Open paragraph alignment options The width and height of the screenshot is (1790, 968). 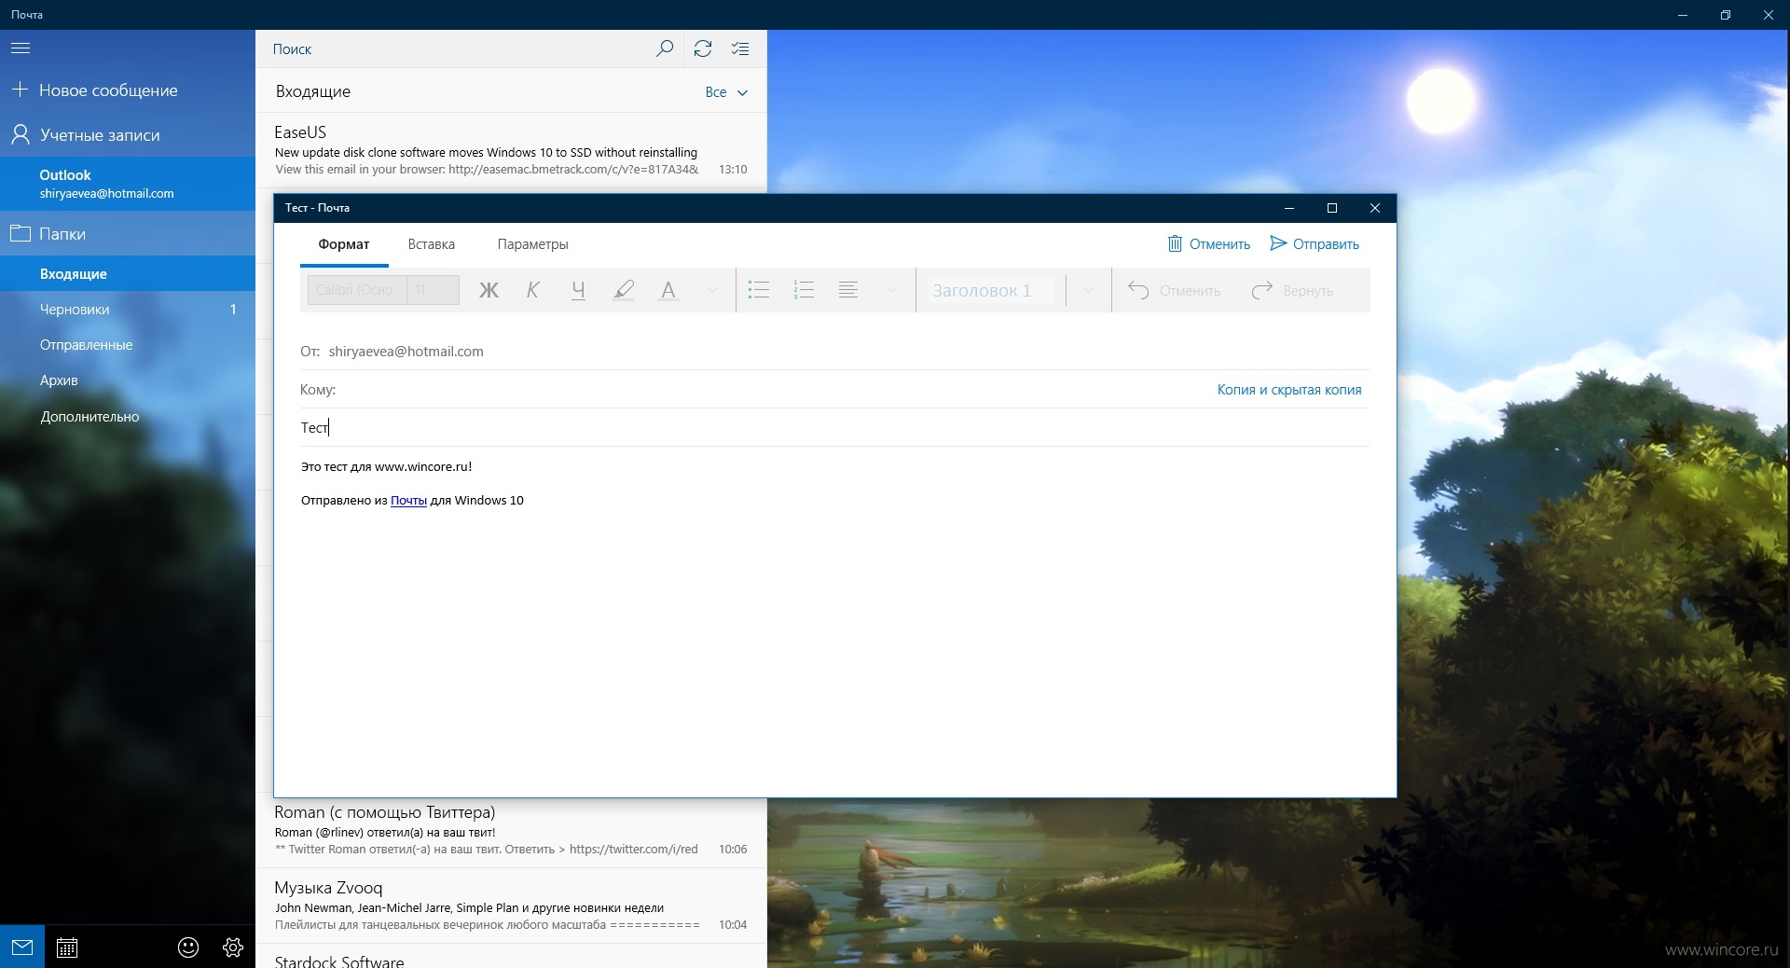pyautogui.click(x=848, y=290)
